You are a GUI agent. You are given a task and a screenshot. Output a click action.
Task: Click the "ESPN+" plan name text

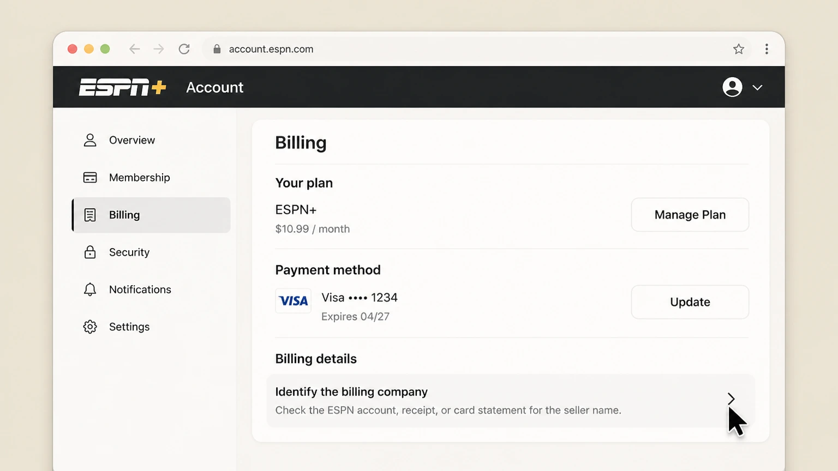(x=296, y=210)
